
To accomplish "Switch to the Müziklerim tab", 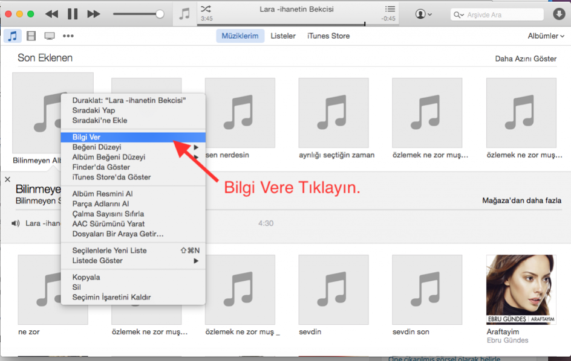I will pos(240,36).
